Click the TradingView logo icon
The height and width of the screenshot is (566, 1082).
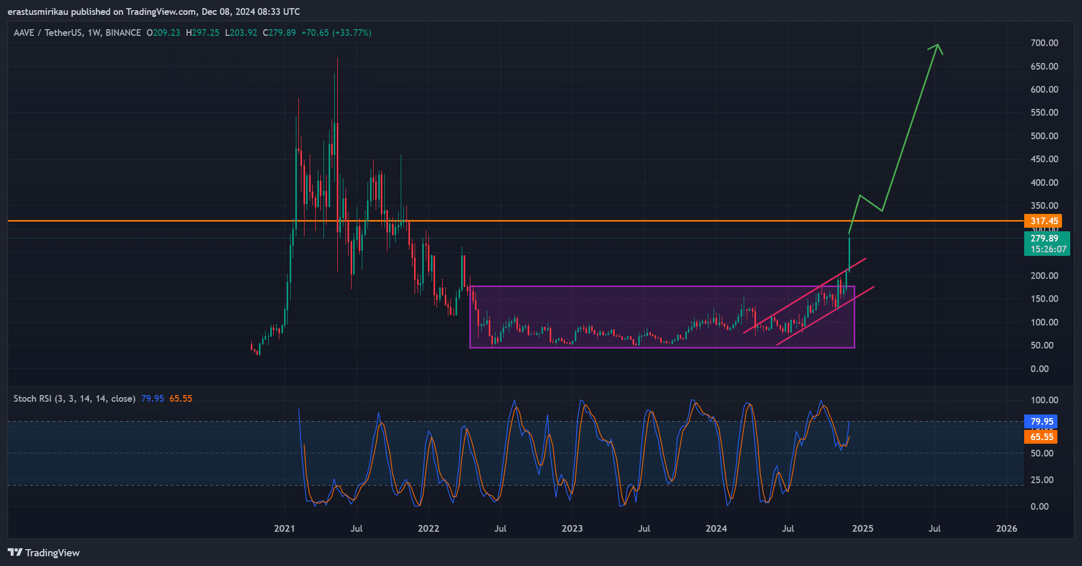(x=15, y=553)
